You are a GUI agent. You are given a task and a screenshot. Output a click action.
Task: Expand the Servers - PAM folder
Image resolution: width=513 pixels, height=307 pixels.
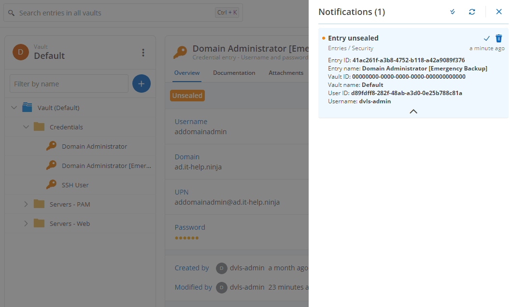pos(26,204)
